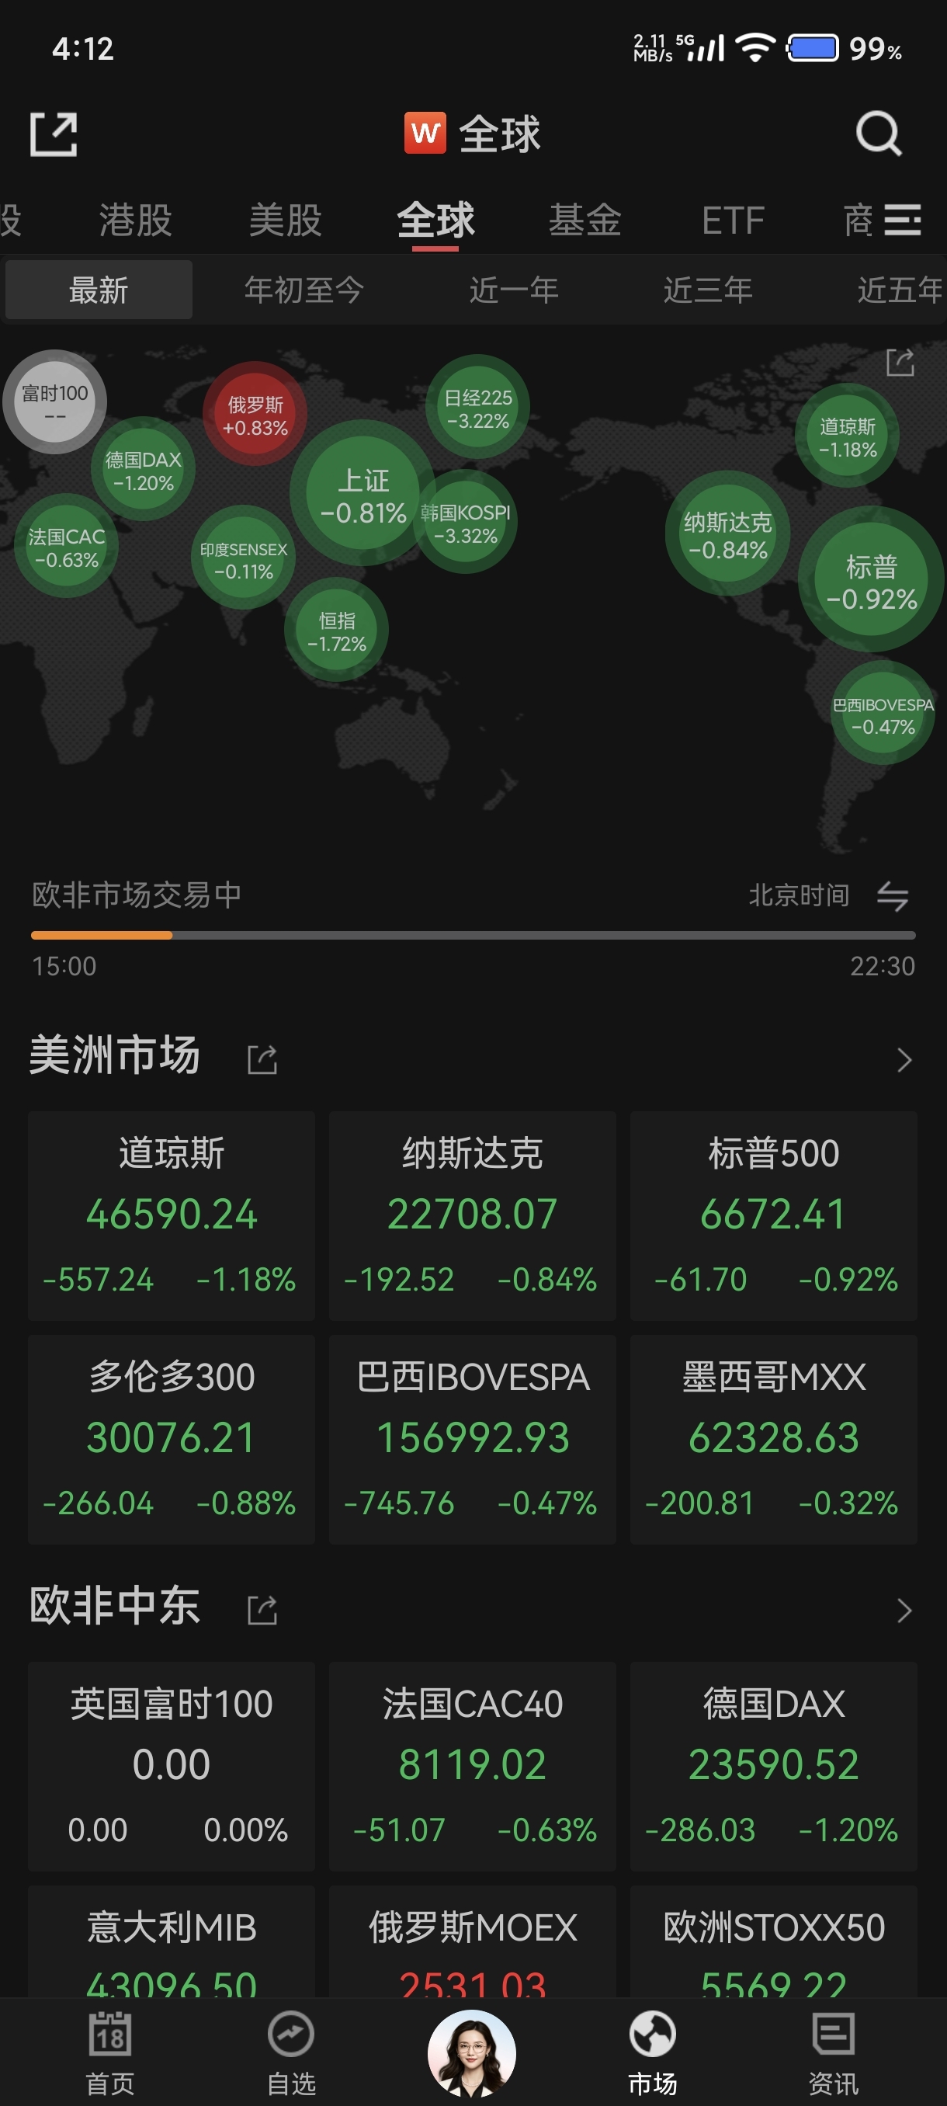Click 欧非中东 section heading
Viewport: 947px width, 2106px height.
pos(114,1606)
